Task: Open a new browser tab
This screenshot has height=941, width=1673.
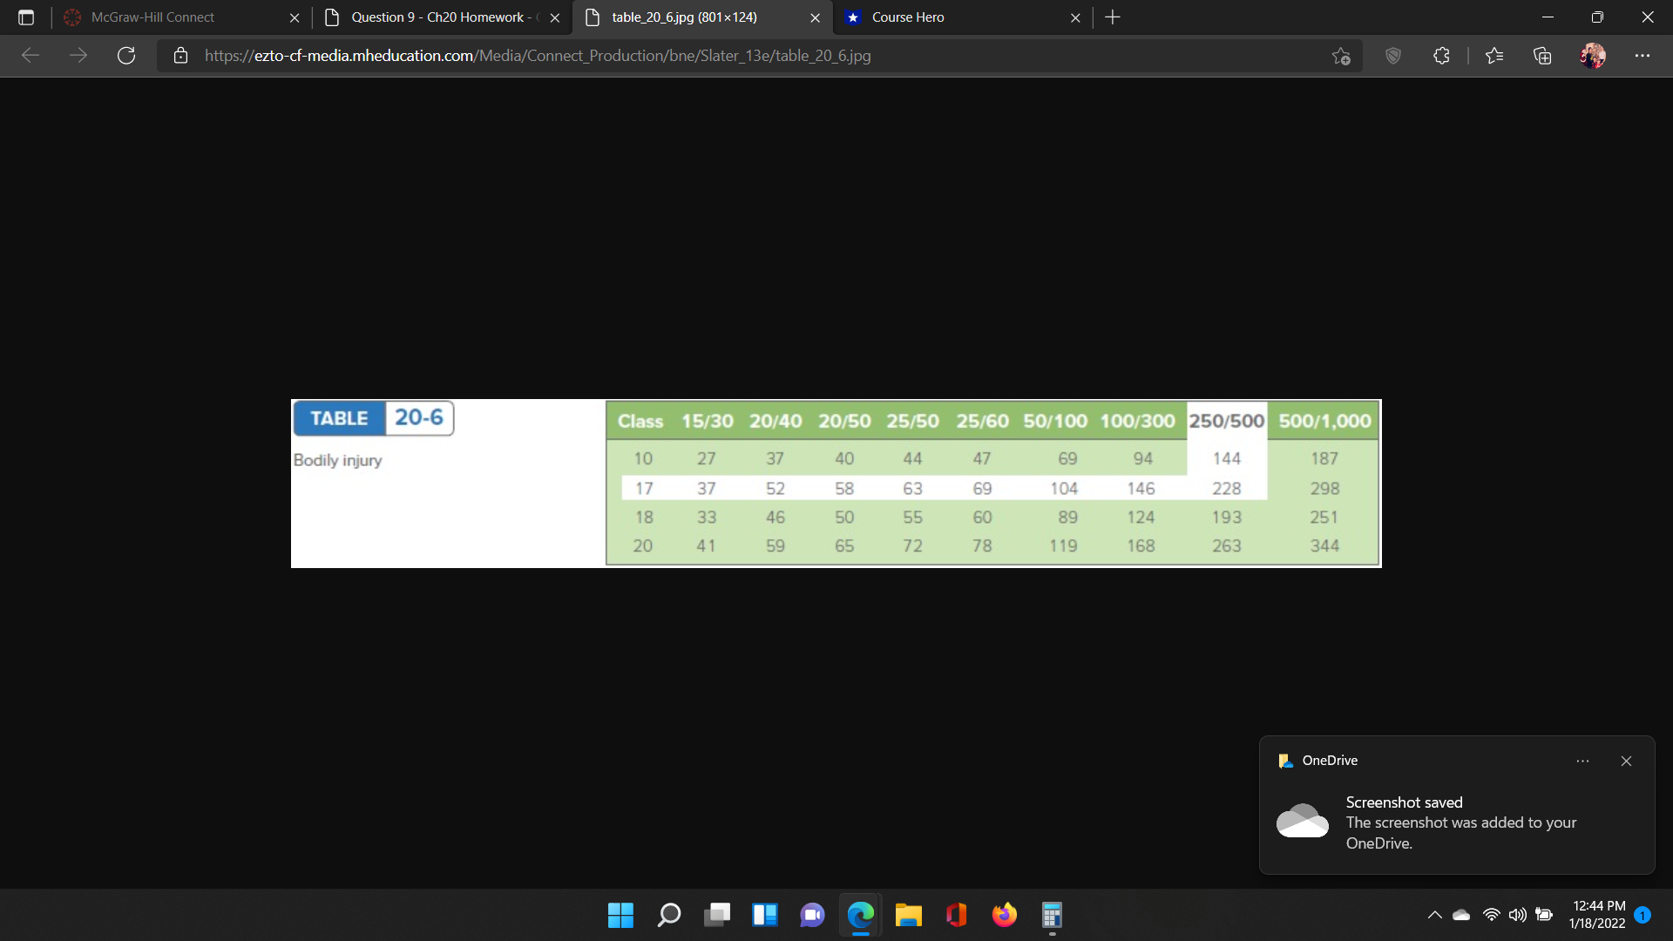Action: pos(1112,17)
